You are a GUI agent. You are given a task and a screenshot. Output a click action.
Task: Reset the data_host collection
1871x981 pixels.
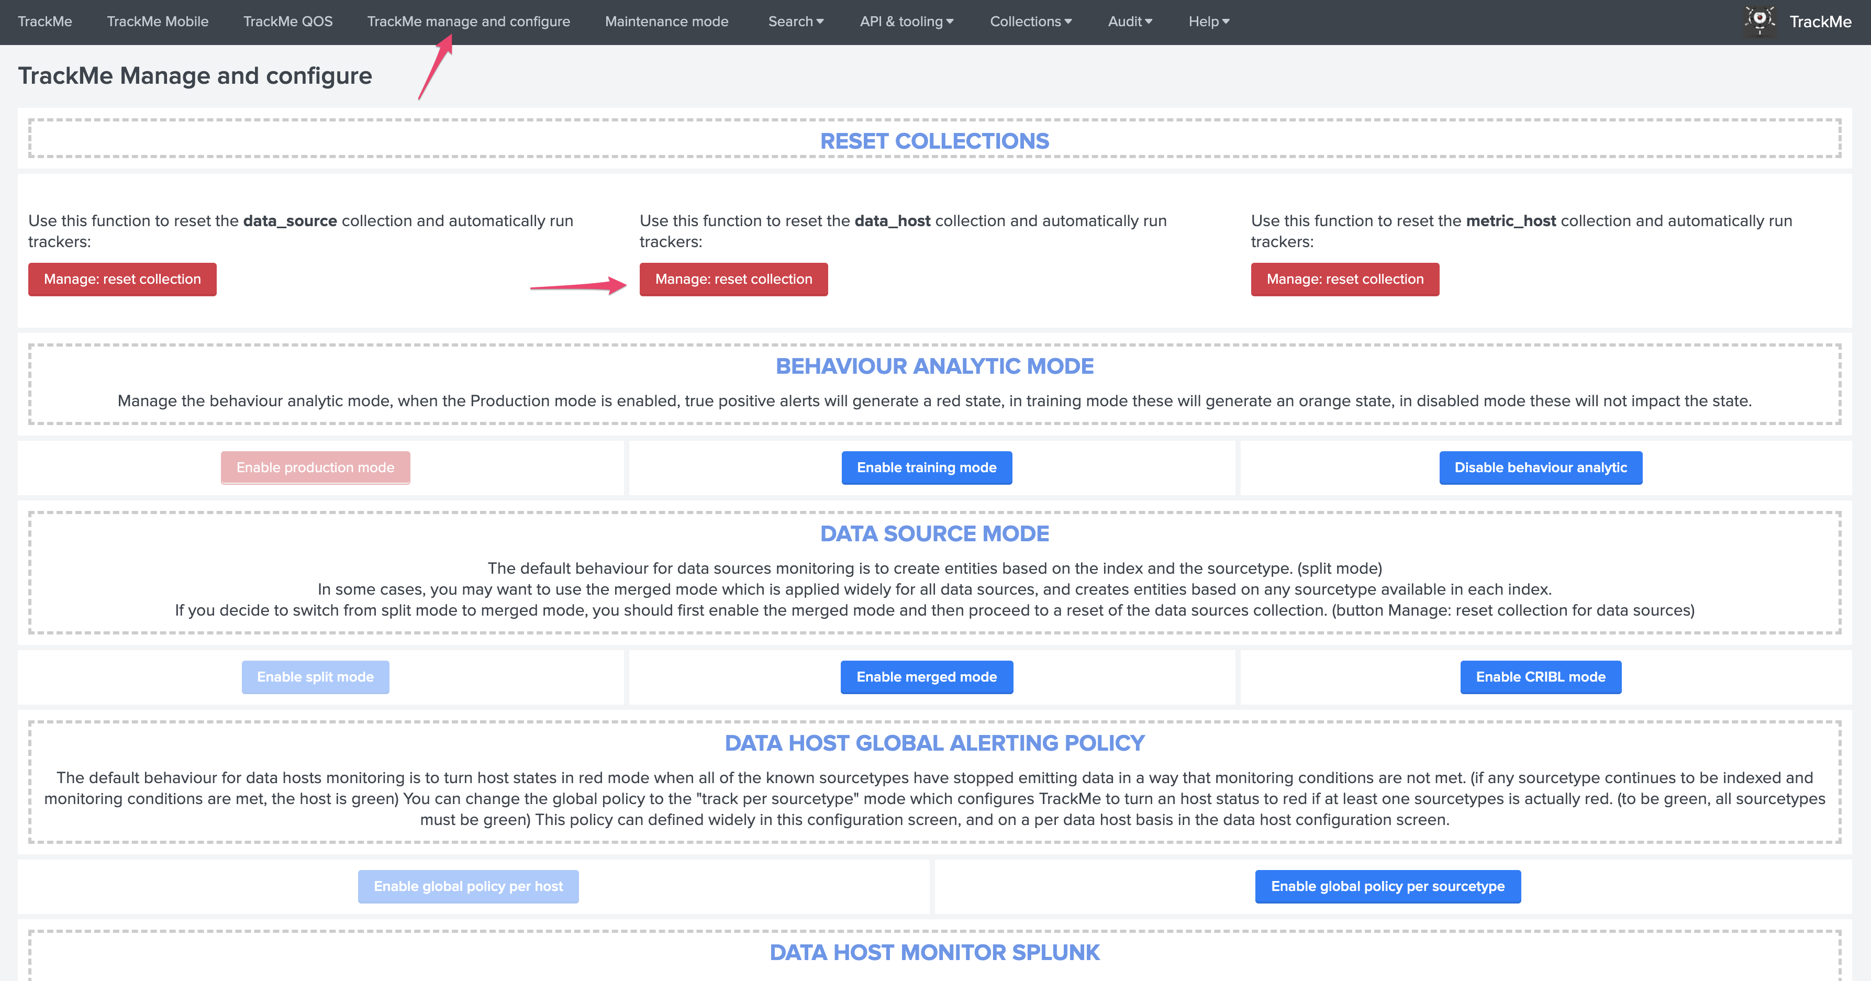click(733, 279)
